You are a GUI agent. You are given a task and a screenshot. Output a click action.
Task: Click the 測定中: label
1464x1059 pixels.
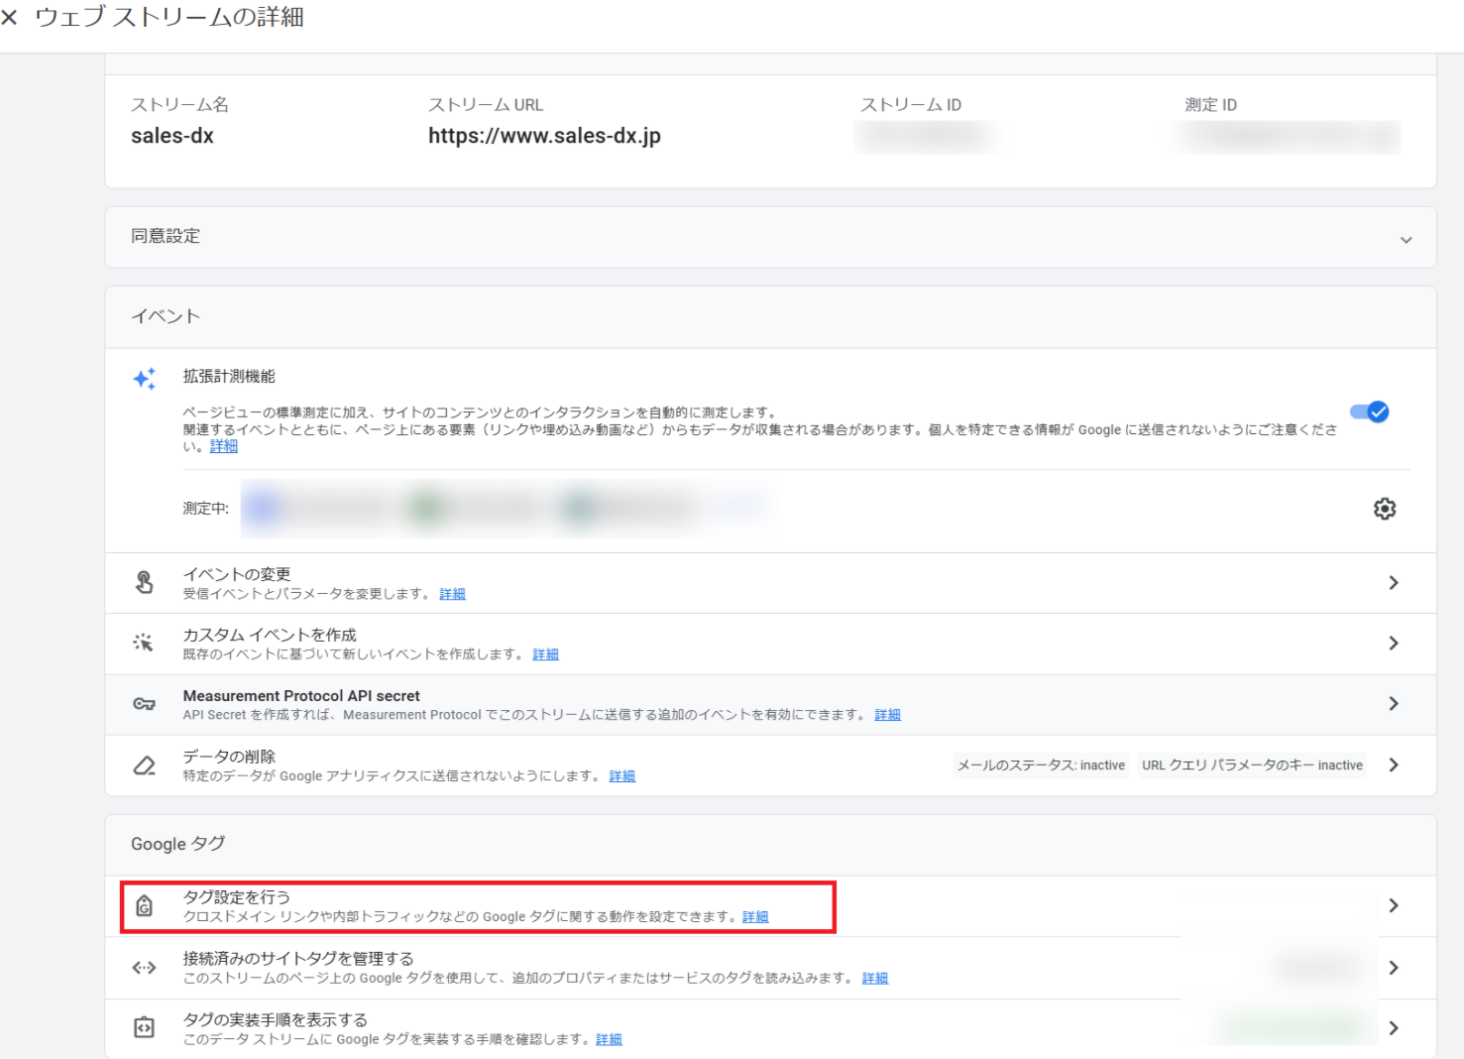tap(206, 509)
